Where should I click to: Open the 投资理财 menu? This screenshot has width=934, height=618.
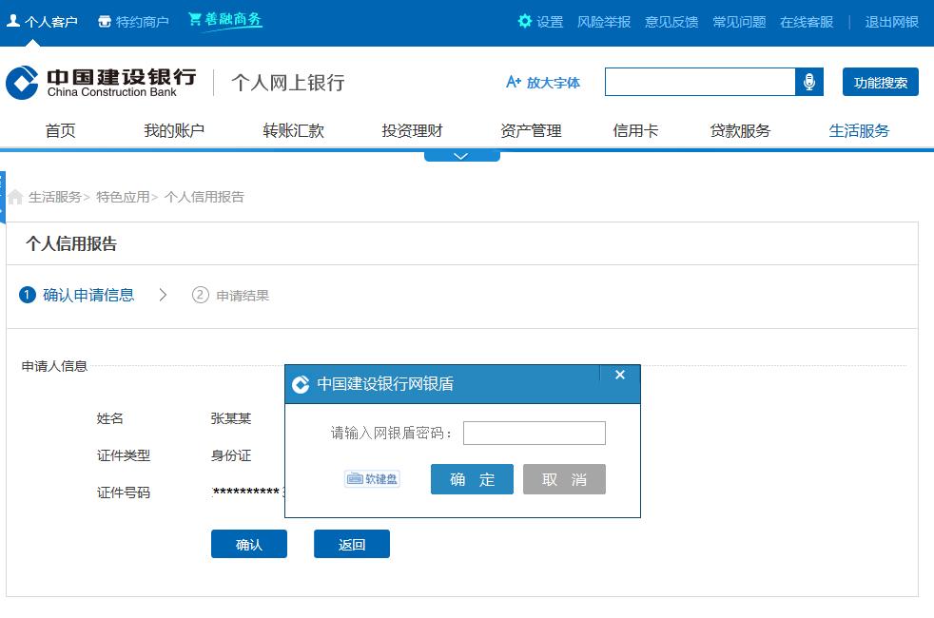(412, 130)
